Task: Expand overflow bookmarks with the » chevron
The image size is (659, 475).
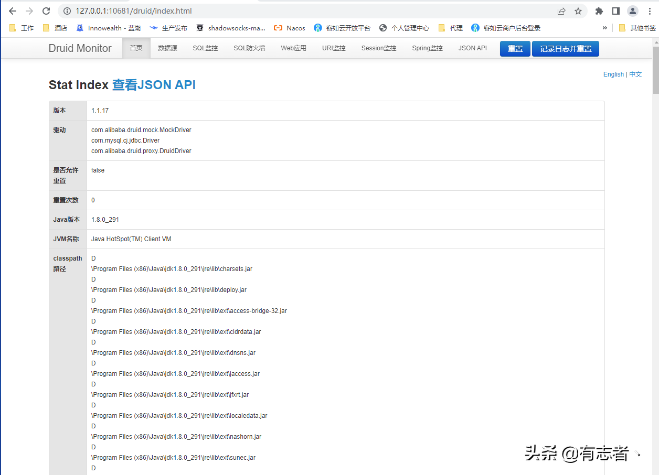Action: pyautogui.click(x=604, y=27)
